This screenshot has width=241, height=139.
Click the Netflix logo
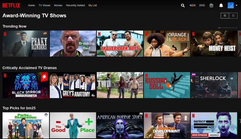12,6
